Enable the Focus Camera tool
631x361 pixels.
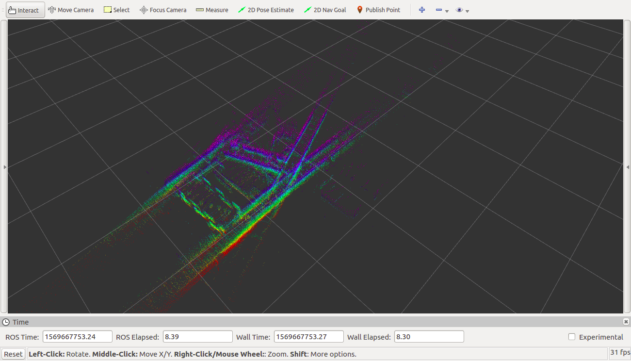coord(162,9)
